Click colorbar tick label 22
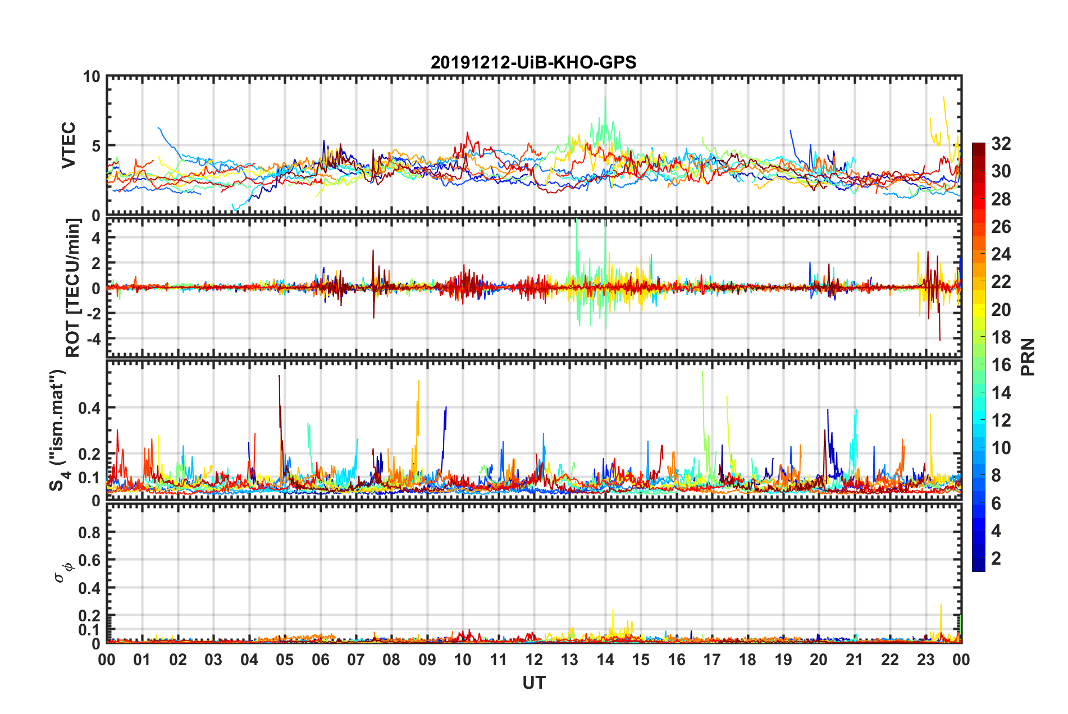This screenshot has height=714, width=1068. (x=1001, y=282)
